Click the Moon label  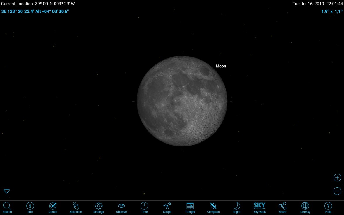pos(221,66)
